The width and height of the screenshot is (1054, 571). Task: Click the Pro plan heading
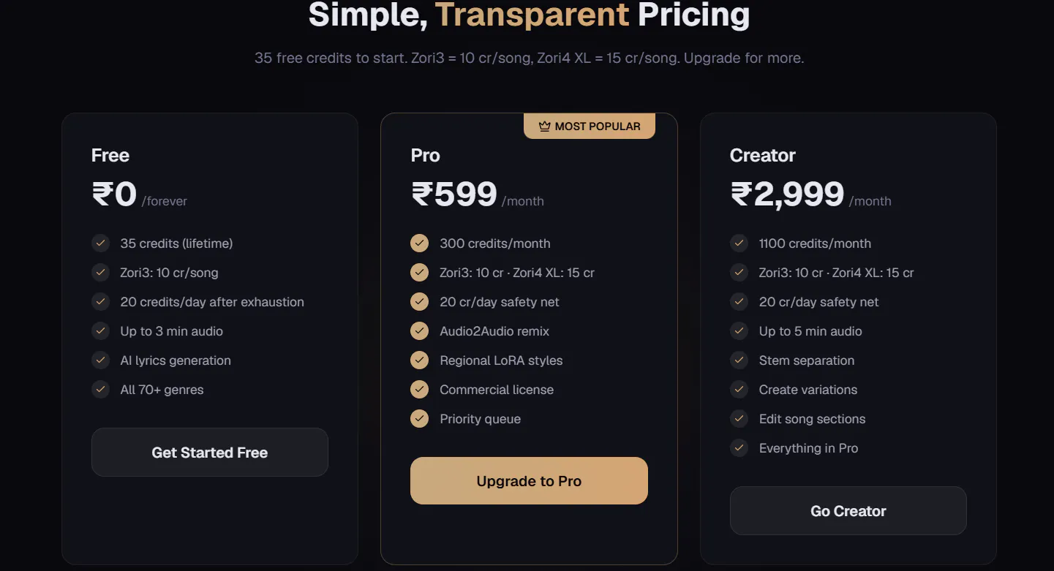pyautogui.click(x=426, y=156)
